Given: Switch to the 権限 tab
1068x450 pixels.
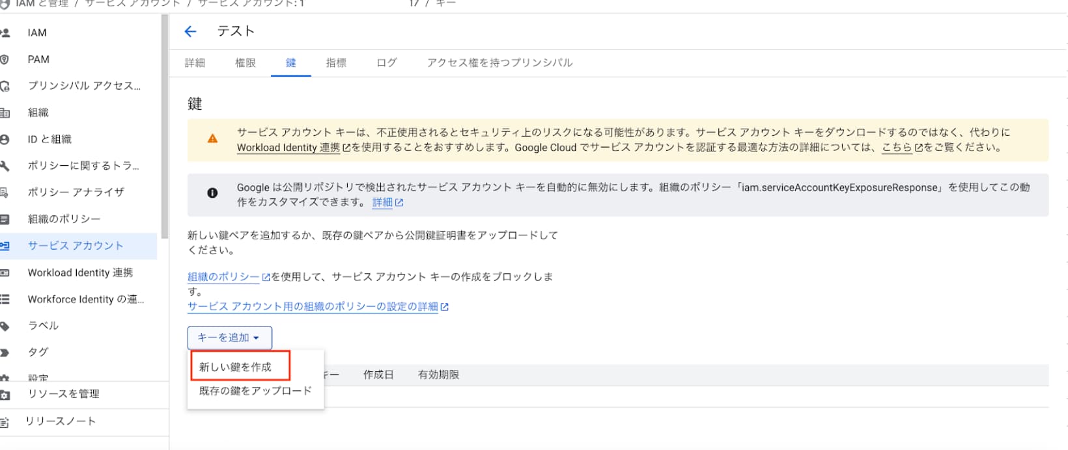Looking at the screenshot, I should [x=246, y=63].
